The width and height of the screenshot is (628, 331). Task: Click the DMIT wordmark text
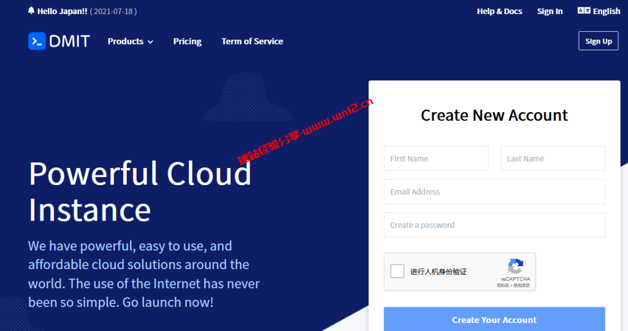click(69, 41)
